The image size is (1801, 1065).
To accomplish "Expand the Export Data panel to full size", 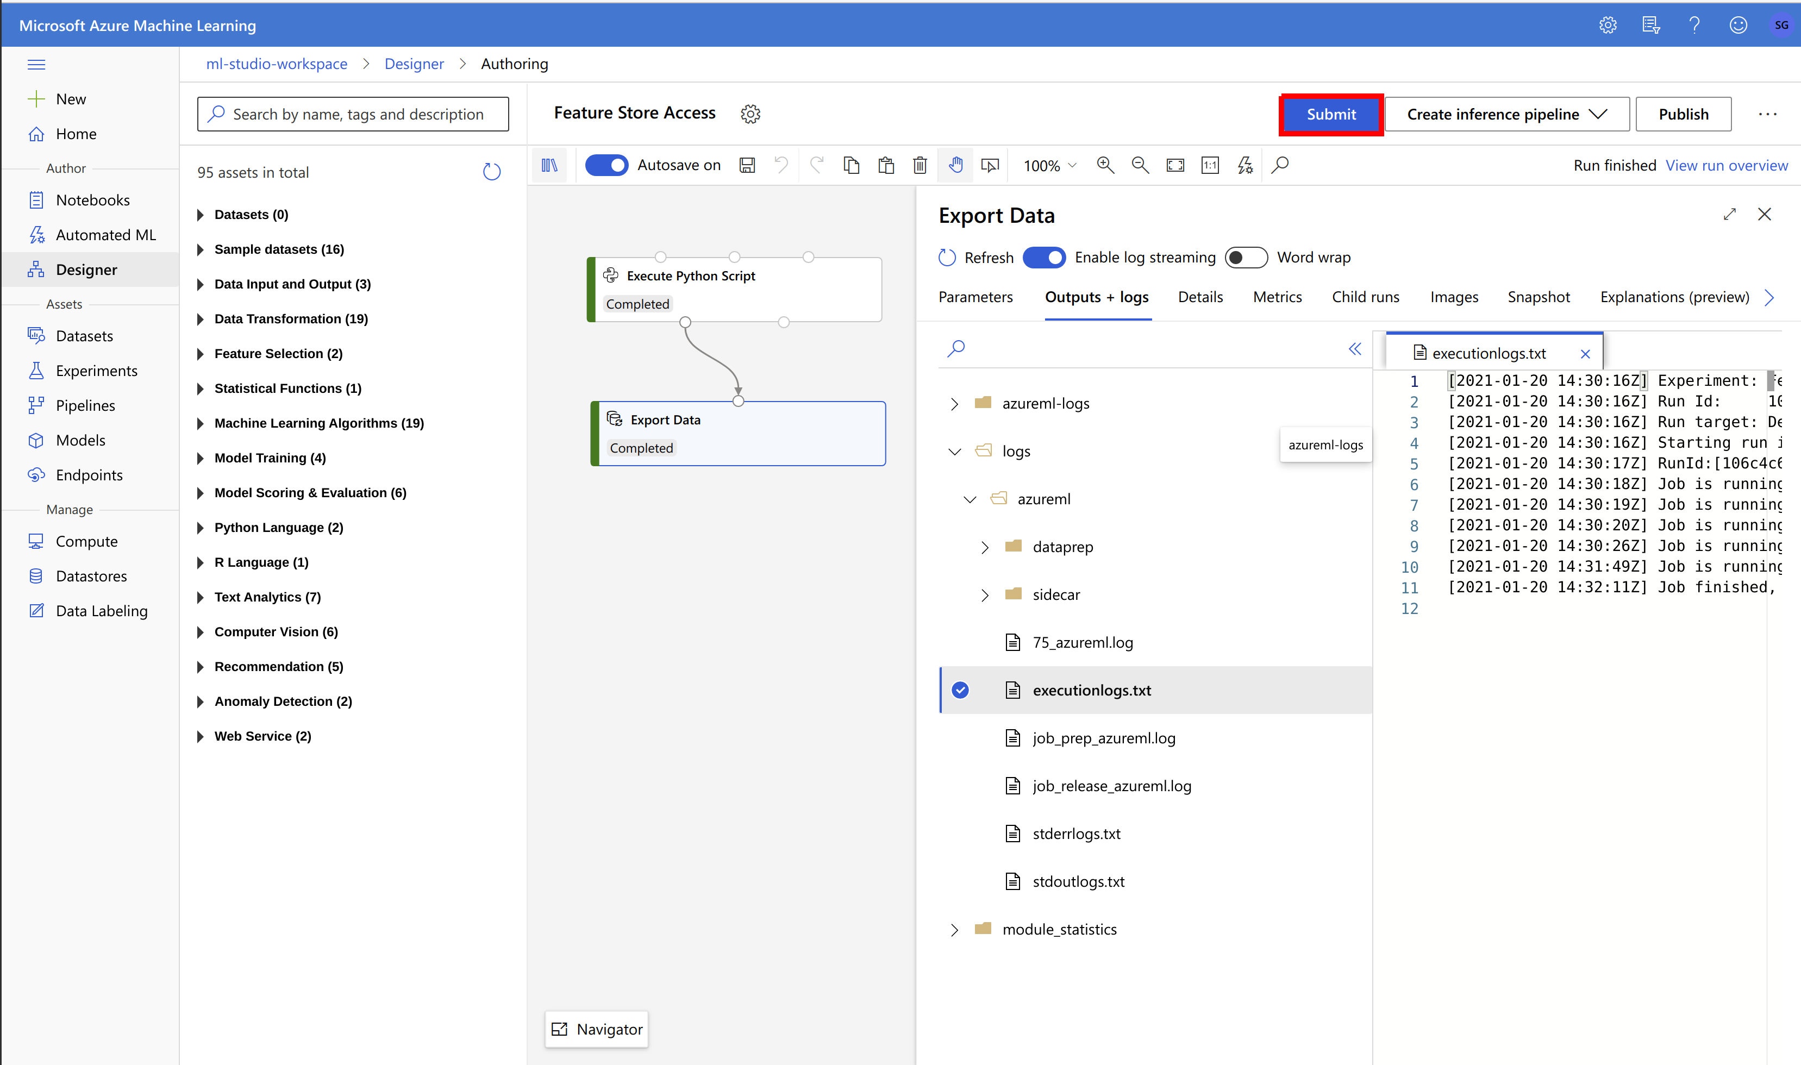I will [1730, 214].
